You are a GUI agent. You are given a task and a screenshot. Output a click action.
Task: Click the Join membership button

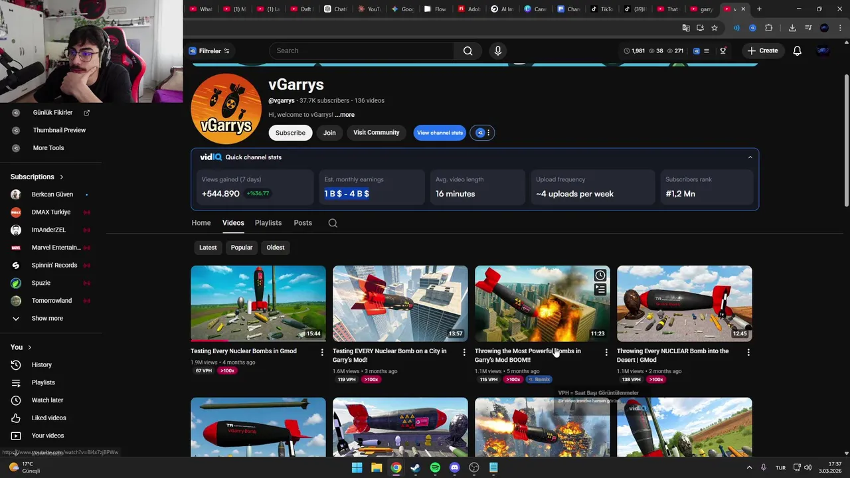tap(329, 133)
